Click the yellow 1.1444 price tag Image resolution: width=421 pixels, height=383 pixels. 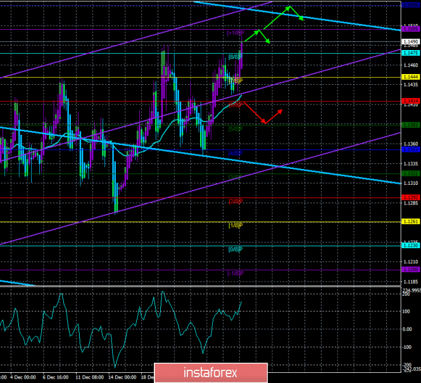tap(409, 77)
